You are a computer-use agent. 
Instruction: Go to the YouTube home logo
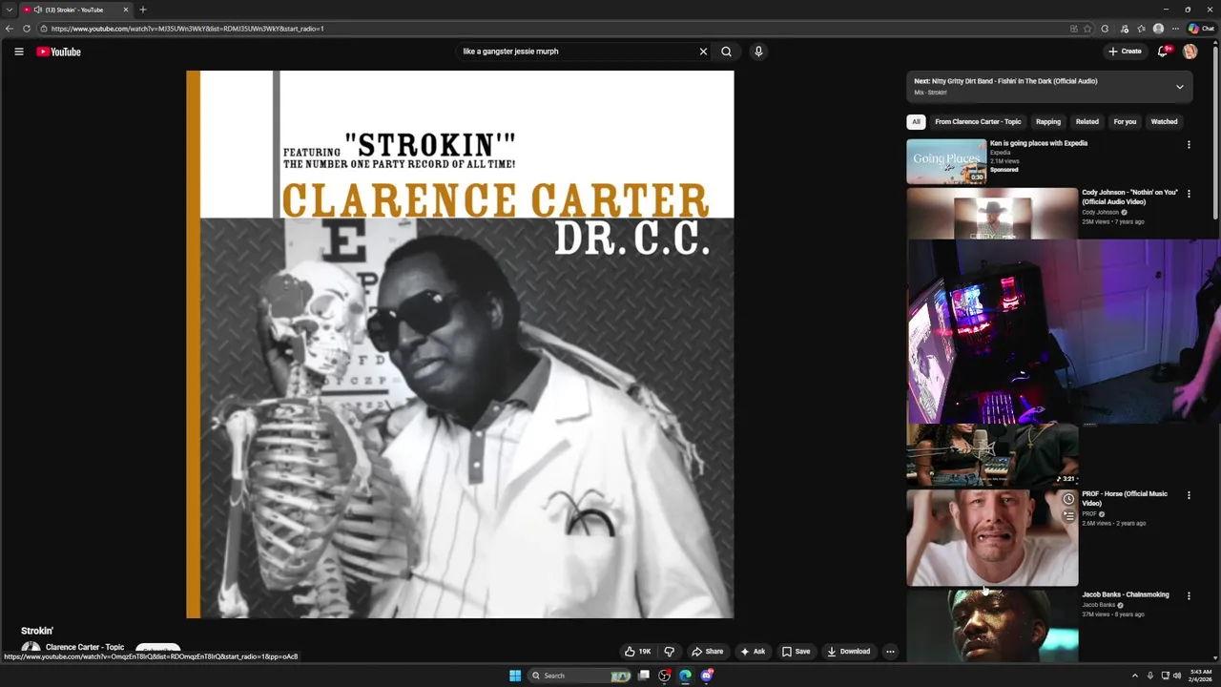pos(58,52)
